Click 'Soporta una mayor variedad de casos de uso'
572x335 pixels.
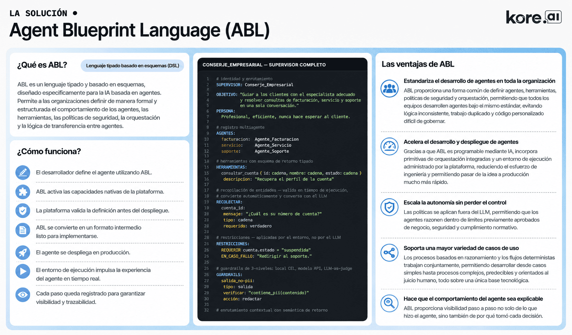[x=461, y=248]
